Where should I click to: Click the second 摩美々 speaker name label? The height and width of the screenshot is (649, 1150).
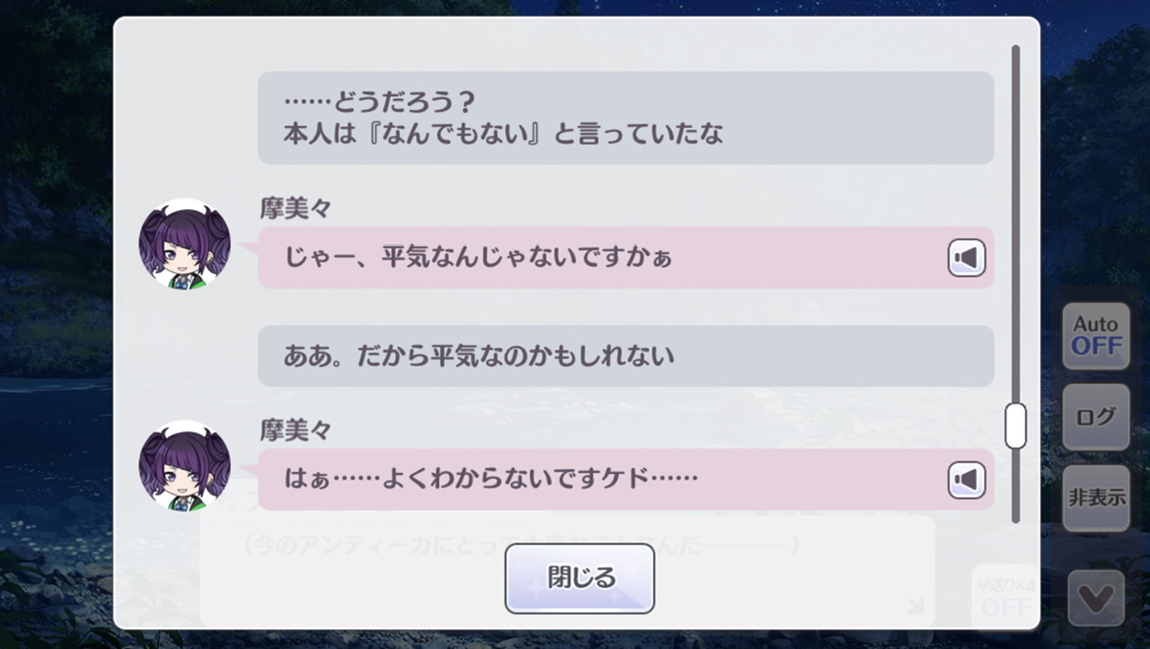tap(296, 431)
